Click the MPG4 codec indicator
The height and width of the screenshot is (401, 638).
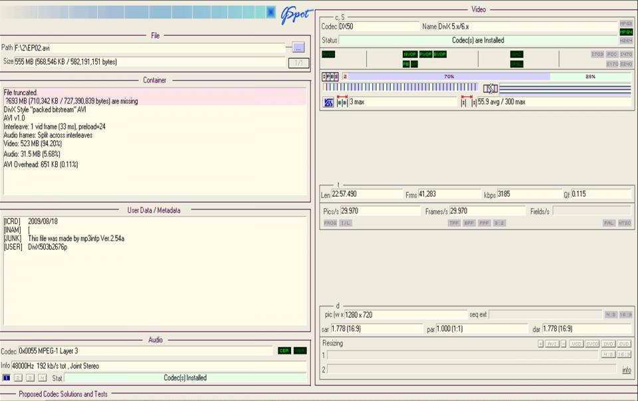(x=626, y=32)
